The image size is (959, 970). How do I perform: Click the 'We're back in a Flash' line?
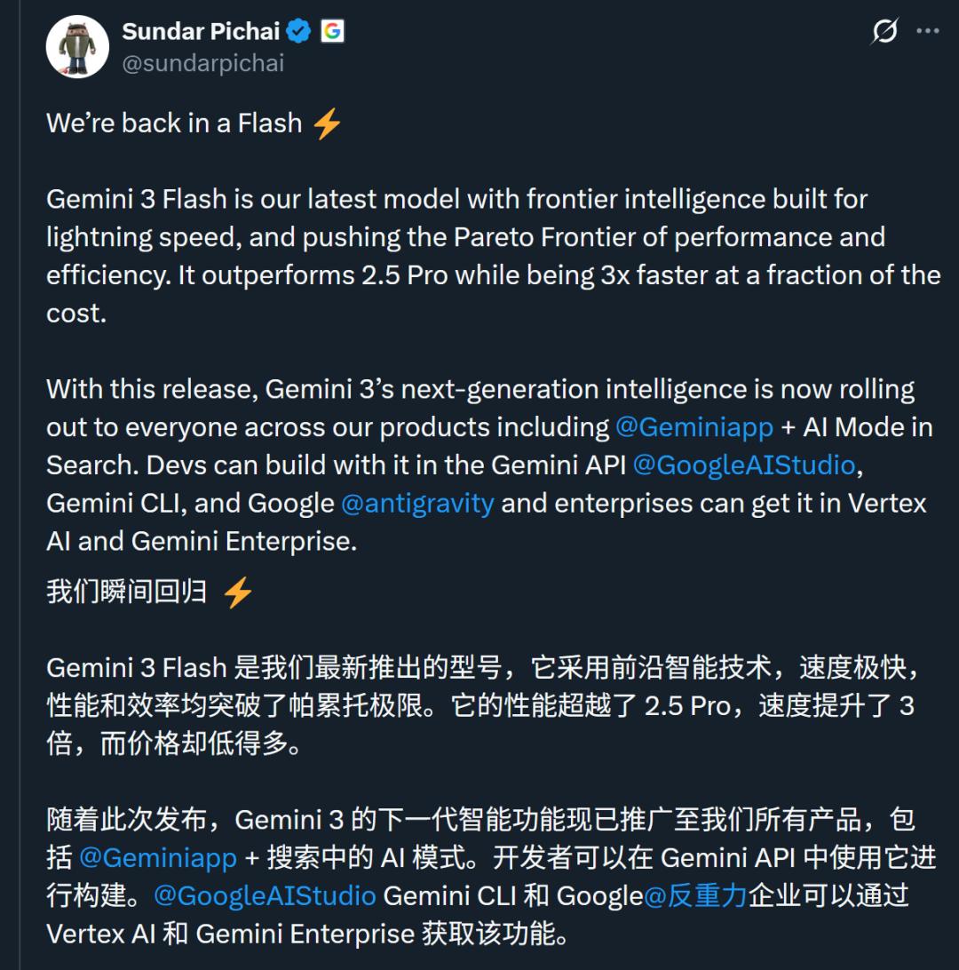pos(174,123)
